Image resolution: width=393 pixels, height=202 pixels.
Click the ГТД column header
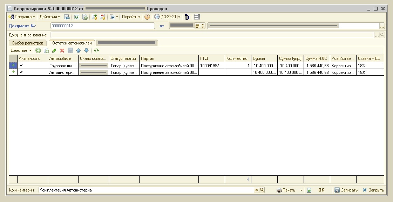point(212,58)
